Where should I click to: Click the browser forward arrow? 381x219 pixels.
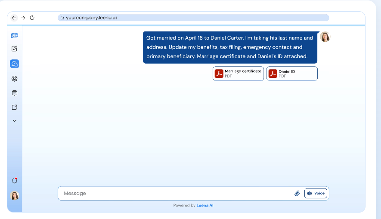click(23, 18)
